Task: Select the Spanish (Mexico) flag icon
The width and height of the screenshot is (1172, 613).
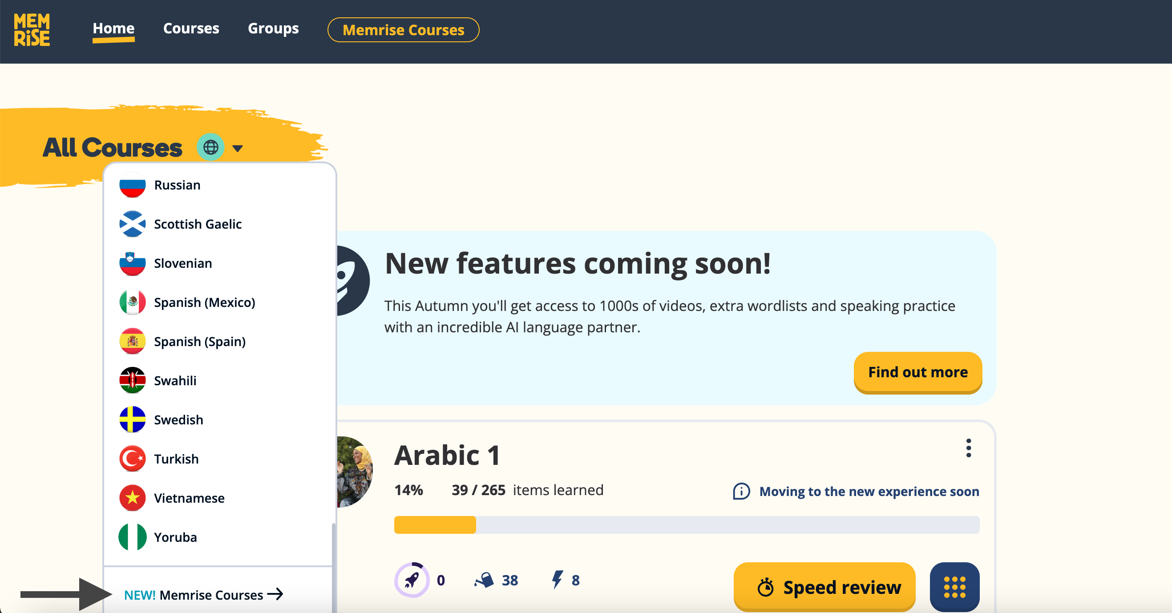Action: tap(133, 302)
